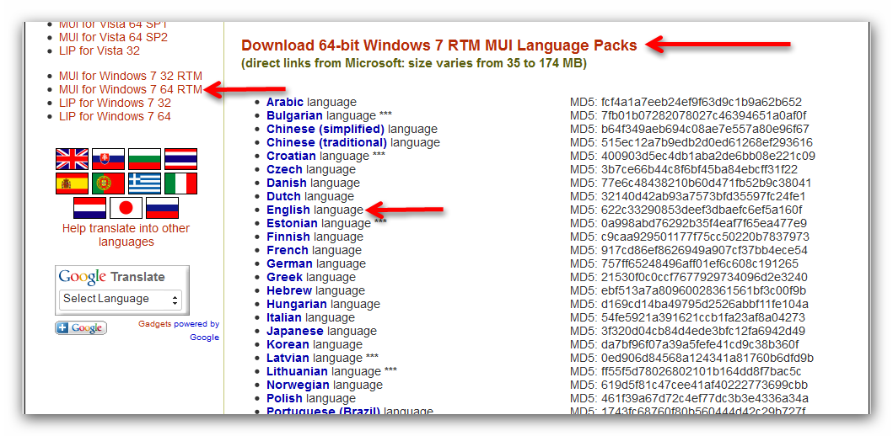Download the Chinese (traditional) language pack
This screenshot has width=893, height=436.
[x=327, y=143]
